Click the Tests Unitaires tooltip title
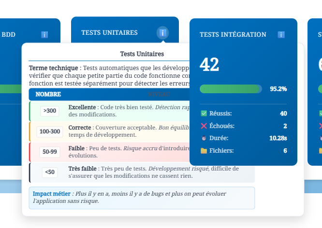The width and height of the screenshot is (322, 228). [142, 54]
